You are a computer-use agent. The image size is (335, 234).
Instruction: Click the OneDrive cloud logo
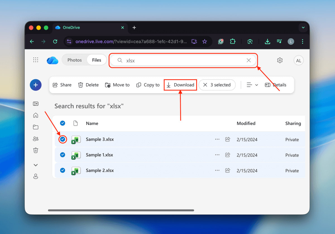[52, 60]
